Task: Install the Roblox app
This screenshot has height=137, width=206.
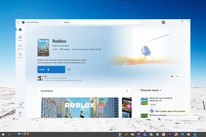Action: point(51,70)
